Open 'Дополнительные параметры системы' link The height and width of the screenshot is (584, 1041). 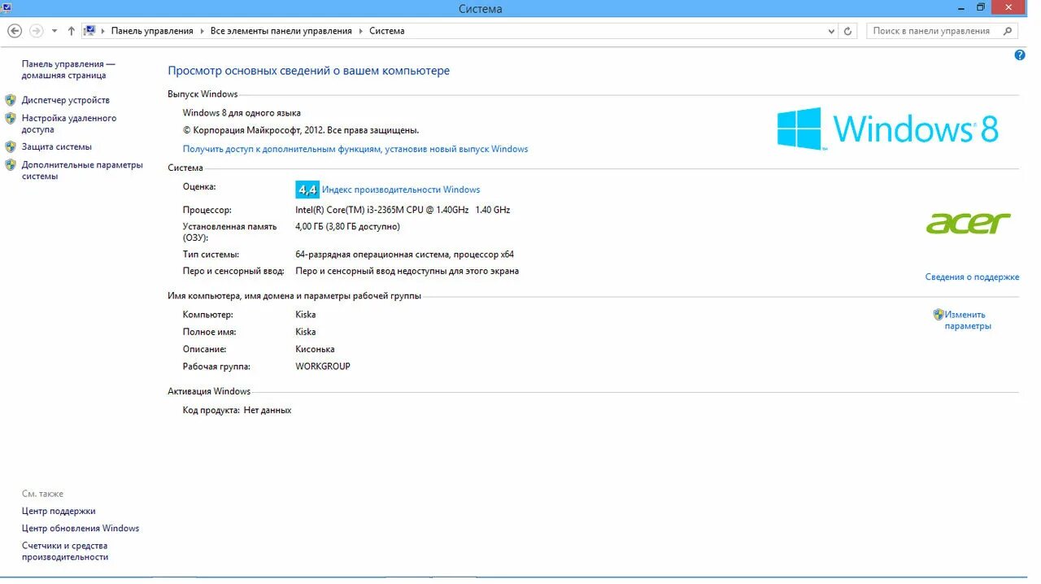pyautogui.click(x=82, y=171)
